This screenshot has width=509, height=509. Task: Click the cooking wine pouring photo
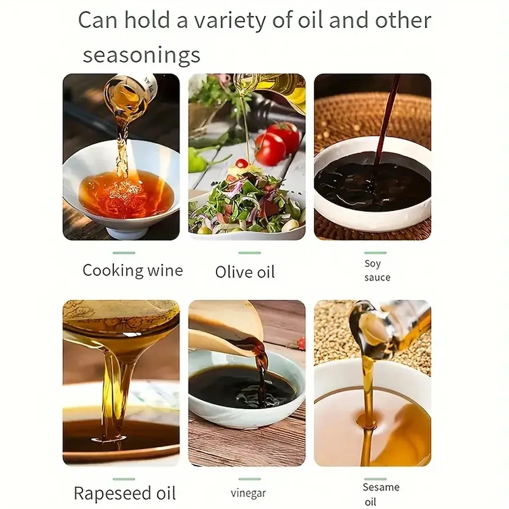[x=121, y=157]
